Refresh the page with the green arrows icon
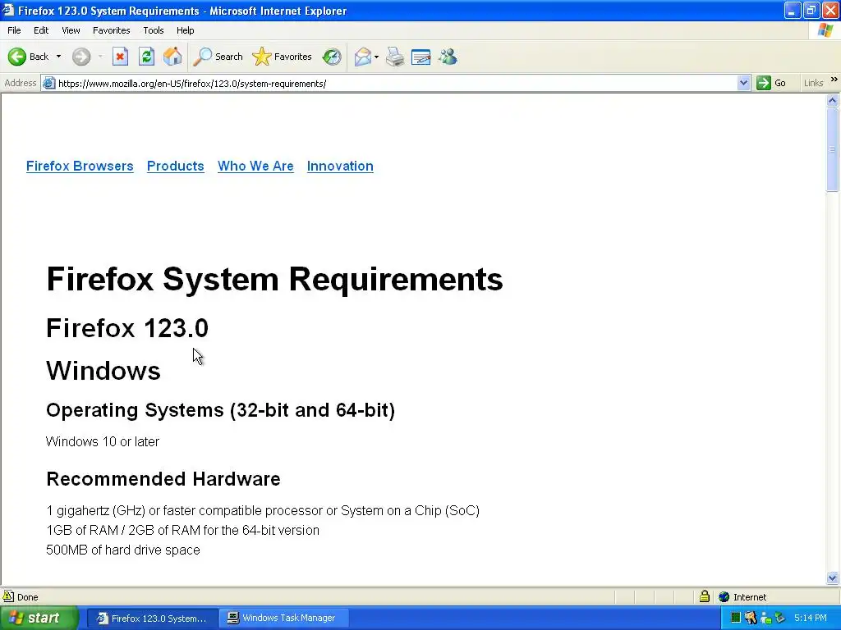 (x=146, y=57)
